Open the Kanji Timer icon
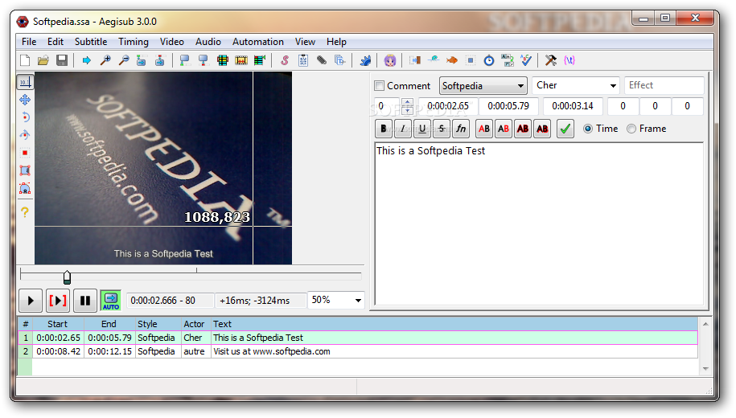Image resolution: width=736 pixels, height=418 pixels. [x=508, y=60]
